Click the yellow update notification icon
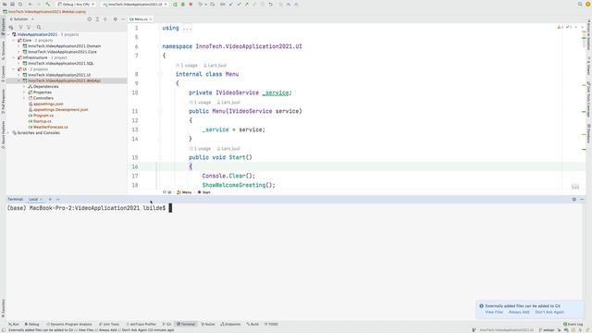The width and height of the screenshot is (592, 333). point(588,4)
